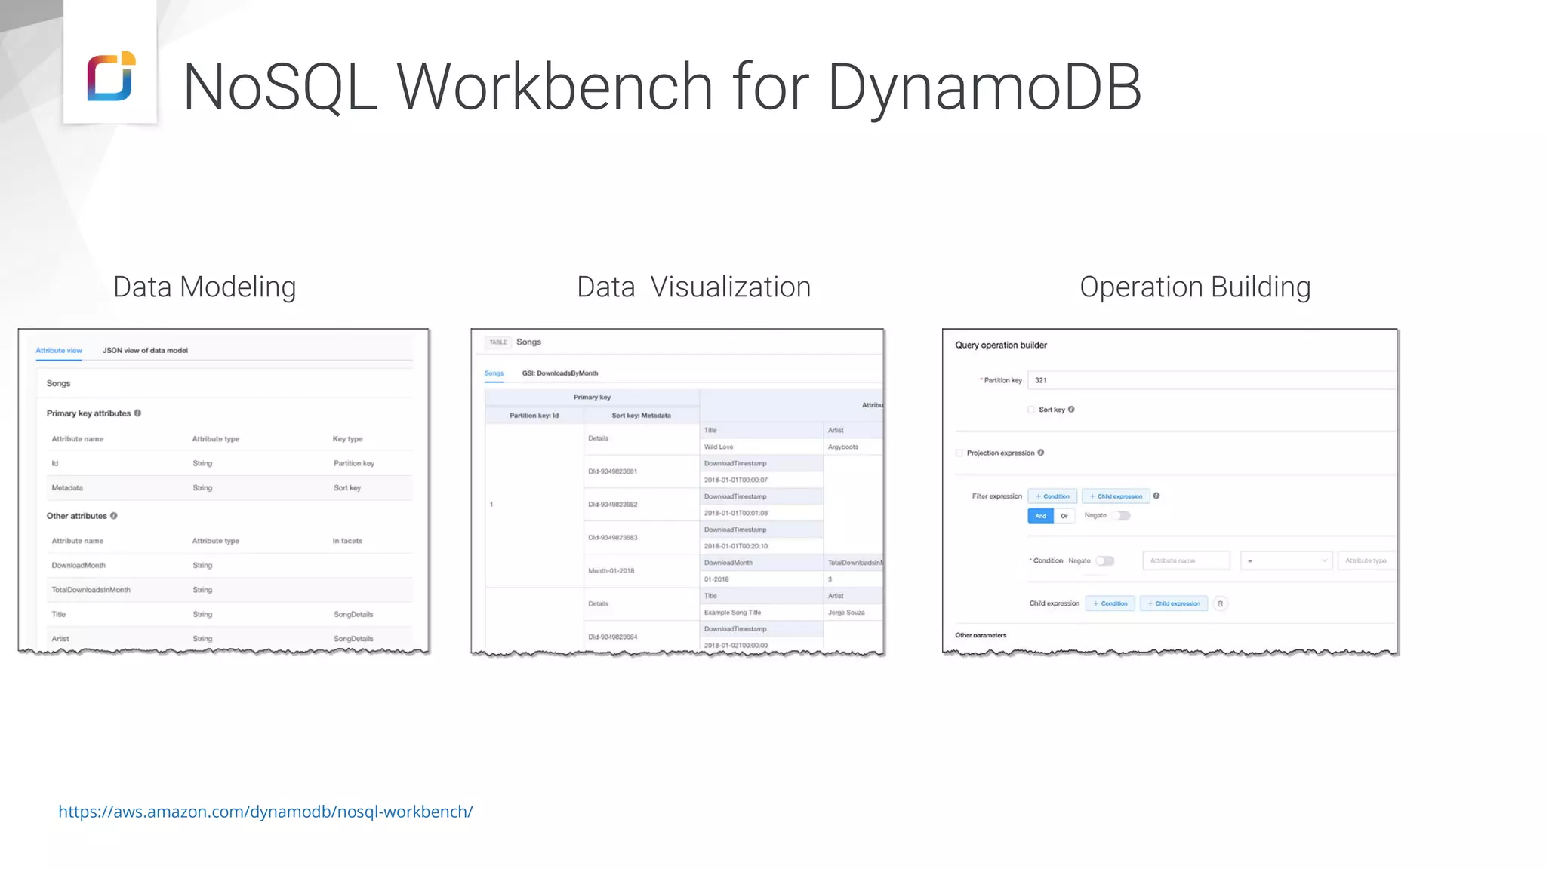Toggle Negate switch for Filter expression

click(1123, 516)
